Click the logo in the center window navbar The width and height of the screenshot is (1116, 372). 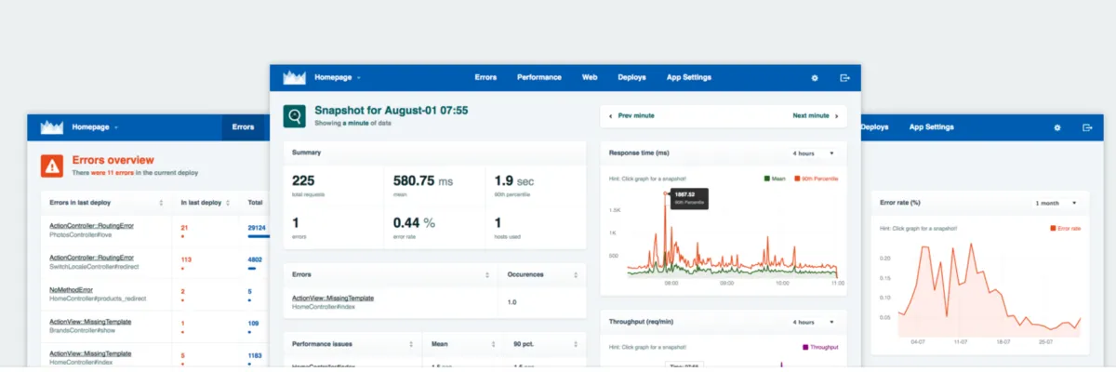point(295,77)
